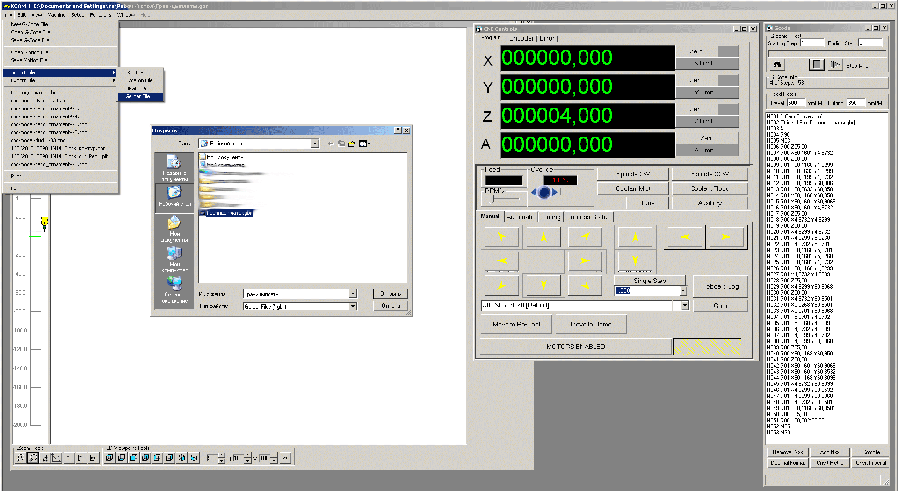Create new folder icon in Open dialog
The width and height of the screenshot is (898, 491).
352,144
